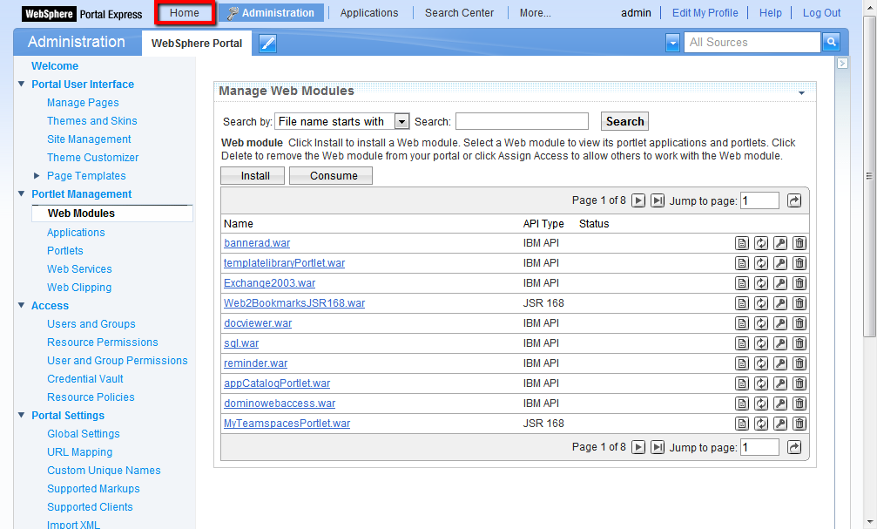Click go arrow beside top Jump to page
Image resolution: width=877 pixels, height=529 pixels.
tap(794, 200)
